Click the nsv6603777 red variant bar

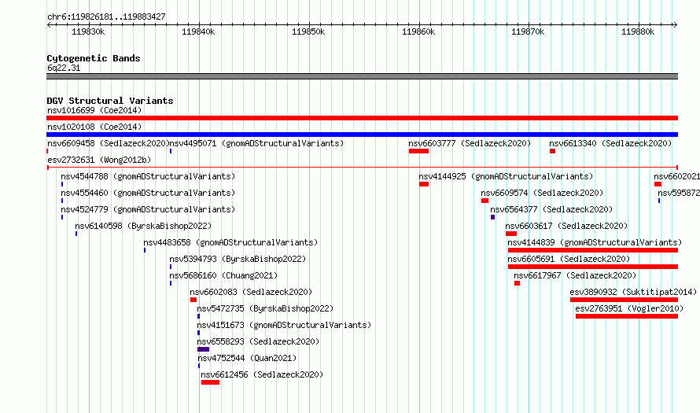click(418, 151)
